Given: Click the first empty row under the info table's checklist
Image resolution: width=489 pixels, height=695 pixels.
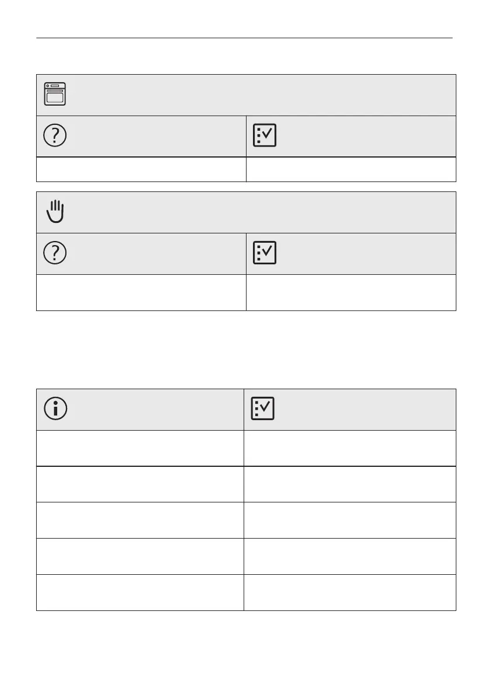Looking at the screenshot, I should [350, 448].
